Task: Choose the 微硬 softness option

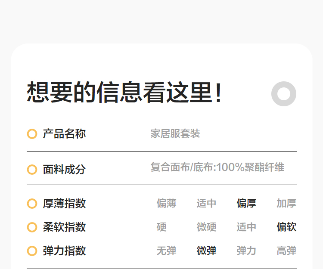Action: tap(206, 227)
